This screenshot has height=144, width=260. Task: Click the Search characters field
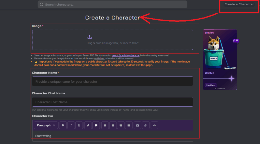click(112, 4)
